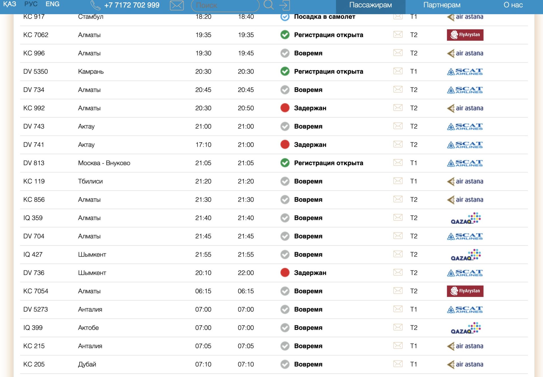Viewport: 543px width, 377px height.
Task: Click envelope icon for flight IQ 427
Action: [x=398, y=254]
